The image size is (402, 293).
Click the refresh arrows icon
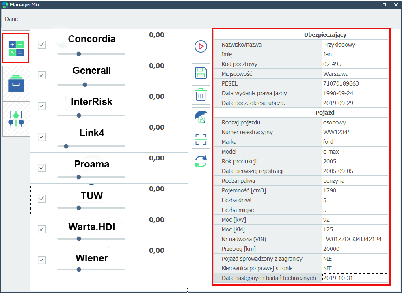point(201,161)
